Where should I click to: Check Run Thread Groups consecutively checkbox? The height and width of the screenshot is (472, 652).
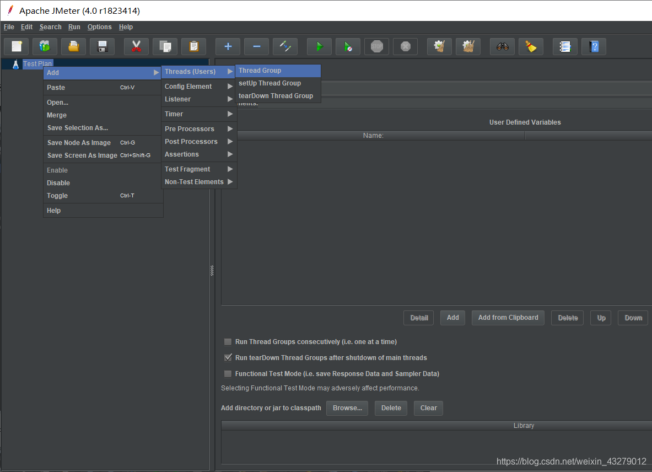pos(228,342)
